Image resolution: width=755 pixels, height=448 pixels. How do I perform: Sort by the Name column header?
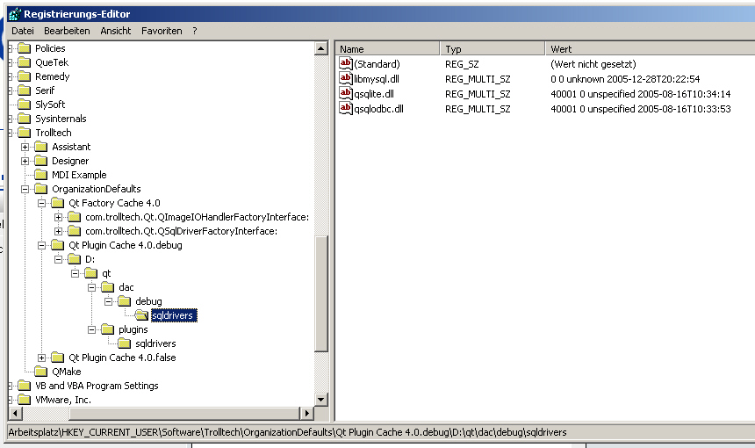point(388,48)
